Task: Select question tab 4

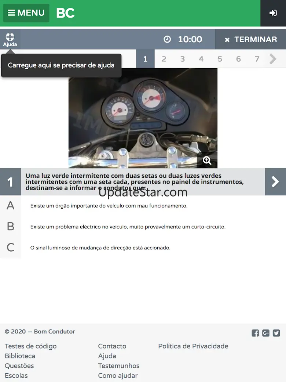Action: 201,59
